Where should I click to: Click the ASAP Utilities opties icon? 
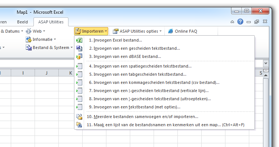click(x=115, y=31)
